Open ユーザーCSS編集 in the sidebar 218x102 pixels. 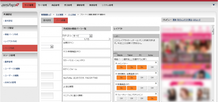[20, 69]
